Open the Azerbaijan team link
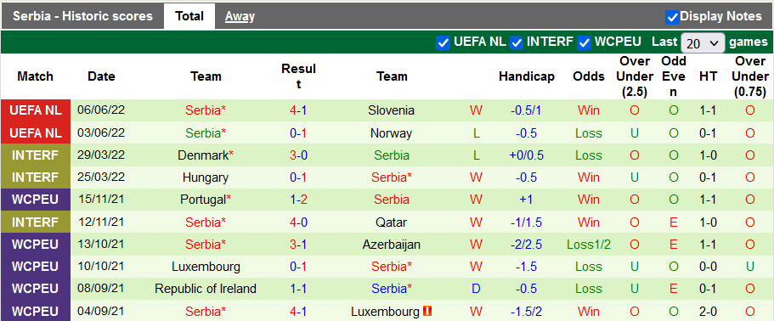 click(392, 245)
